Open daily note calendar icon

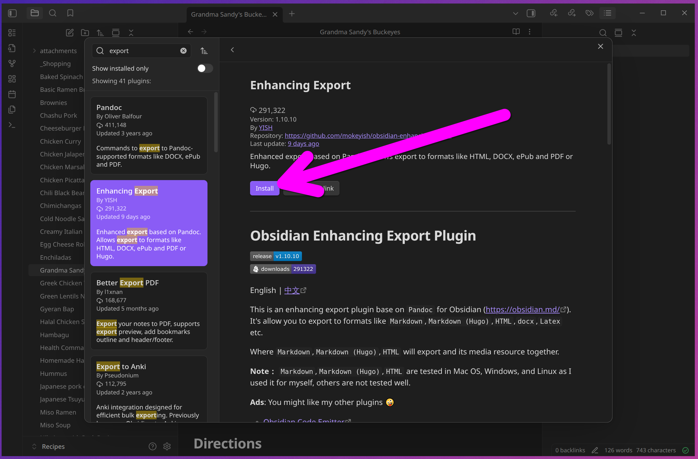[x=12, y=94]
